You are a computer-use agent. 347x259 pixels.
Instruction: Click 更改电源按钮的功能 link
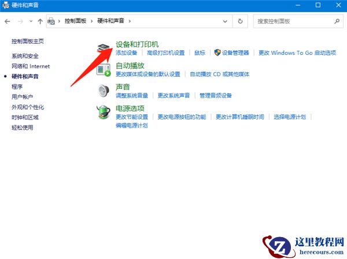tap(182, 117)
